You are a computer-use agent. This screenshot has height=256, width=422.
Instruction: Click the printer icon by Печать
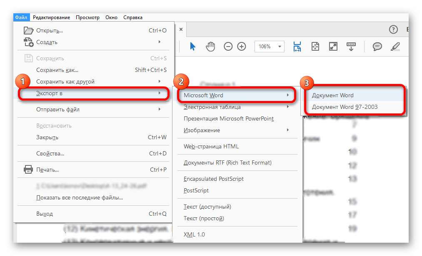pyautogui.click(x=28, y=170)
